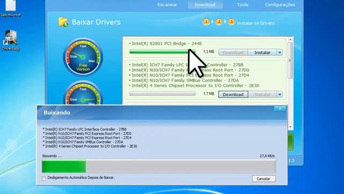The image size is (344, 194).
Task: Switch to the Download tab
Action: (205, 5)
